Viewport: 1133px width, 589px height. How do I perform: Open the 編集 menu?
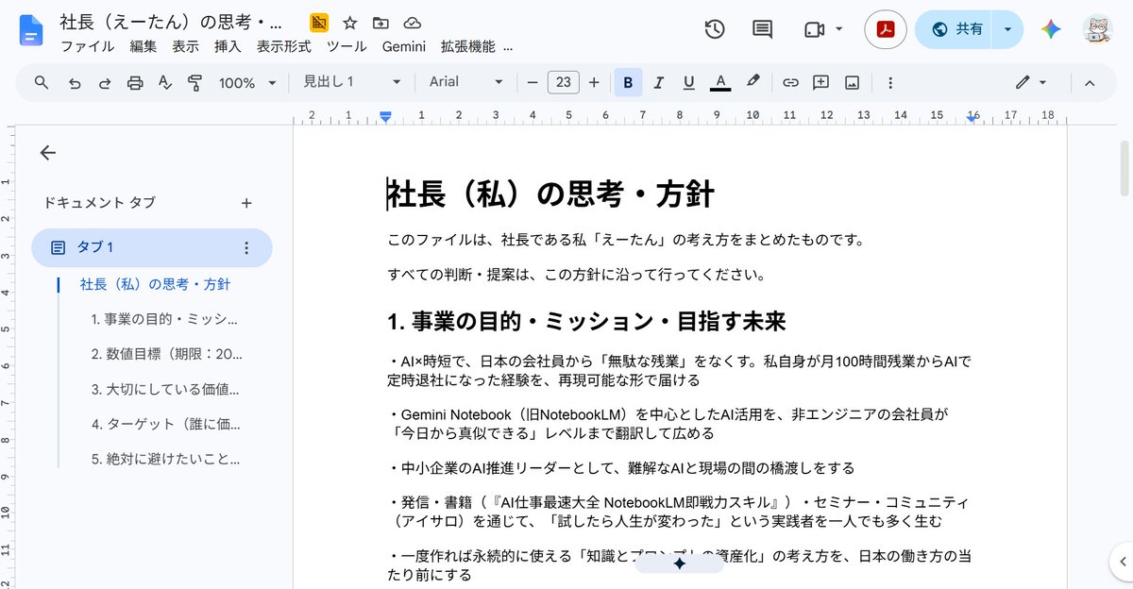144,46
